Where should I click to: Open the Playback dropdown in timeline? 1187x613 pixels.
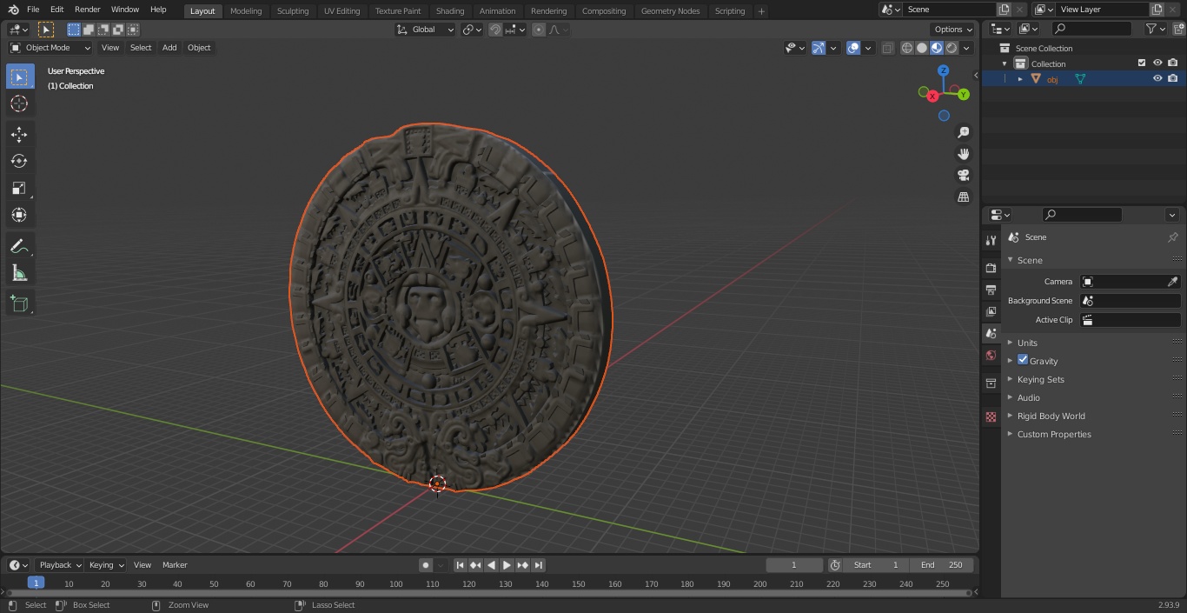click(x=60, y=565)
